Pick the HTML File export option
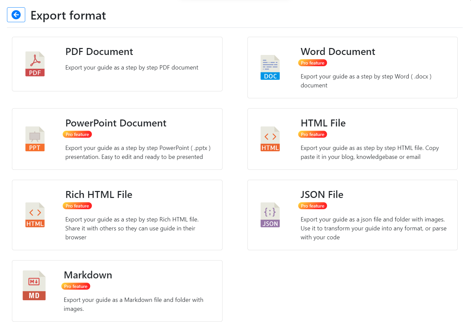Image resolution: width=471 pixels, height=332 pixels. (352, 139)
